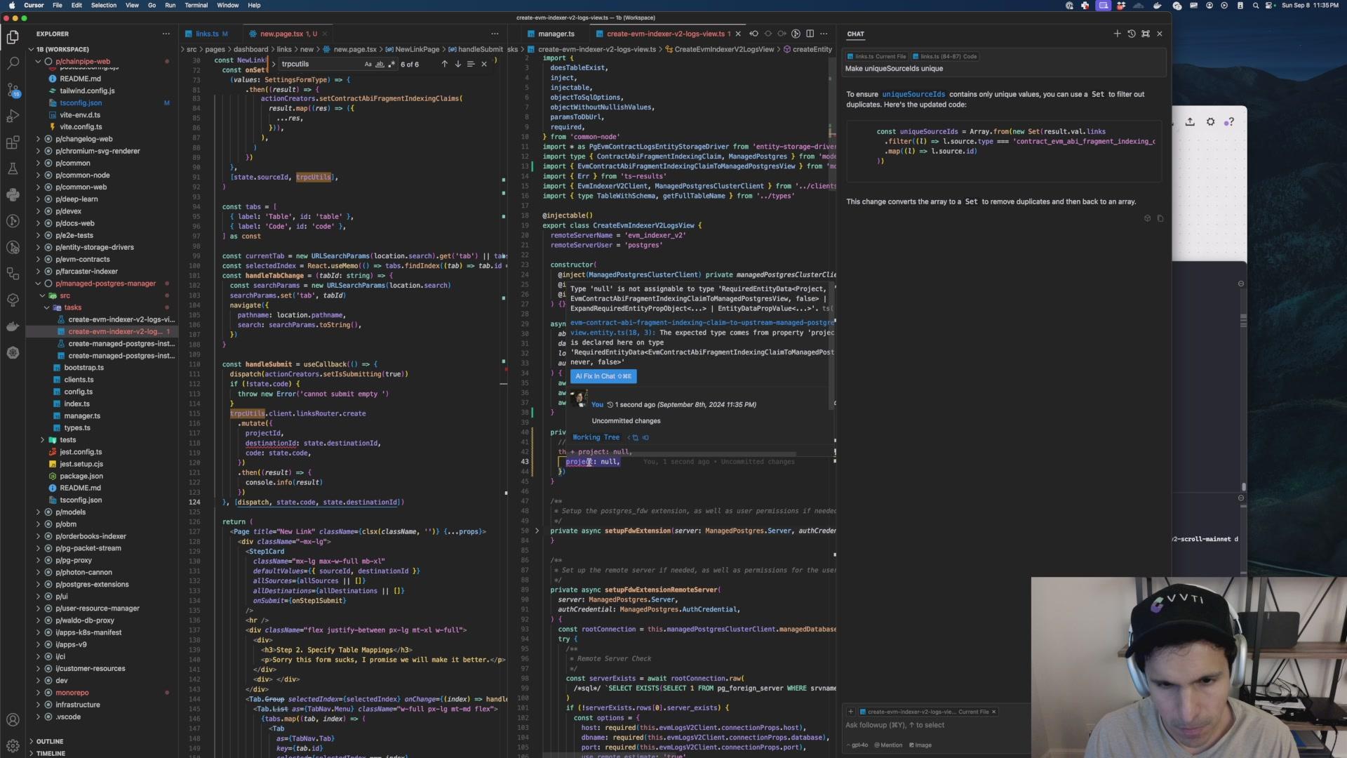Toggle Match Whole Word in find widget

[x=380, y=64]
